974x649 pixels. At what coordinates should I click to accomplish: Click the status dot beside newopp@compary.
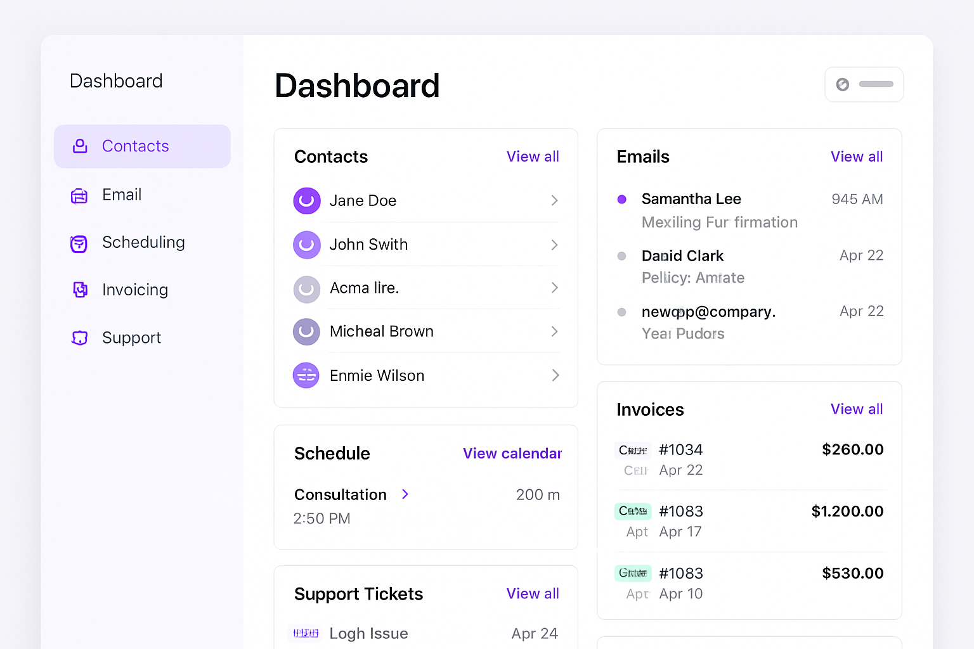[x=622, y=312]
